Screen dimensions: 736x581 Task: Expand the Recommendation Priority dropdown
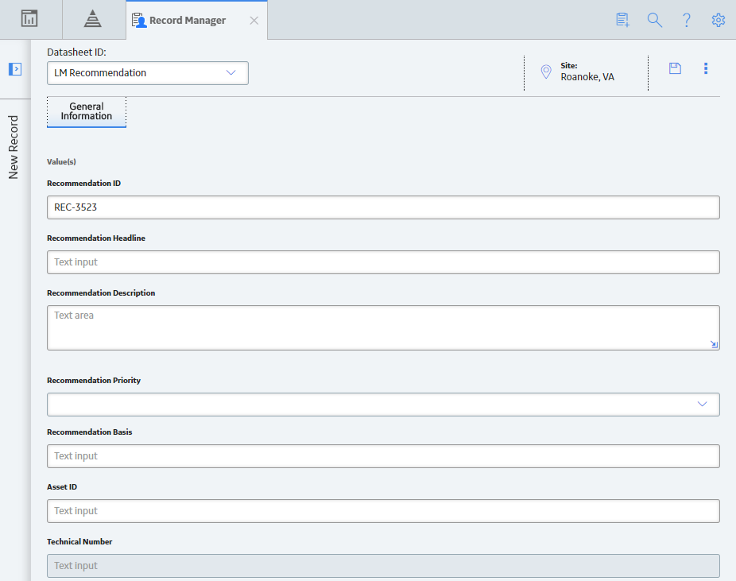tap(383, 405)
